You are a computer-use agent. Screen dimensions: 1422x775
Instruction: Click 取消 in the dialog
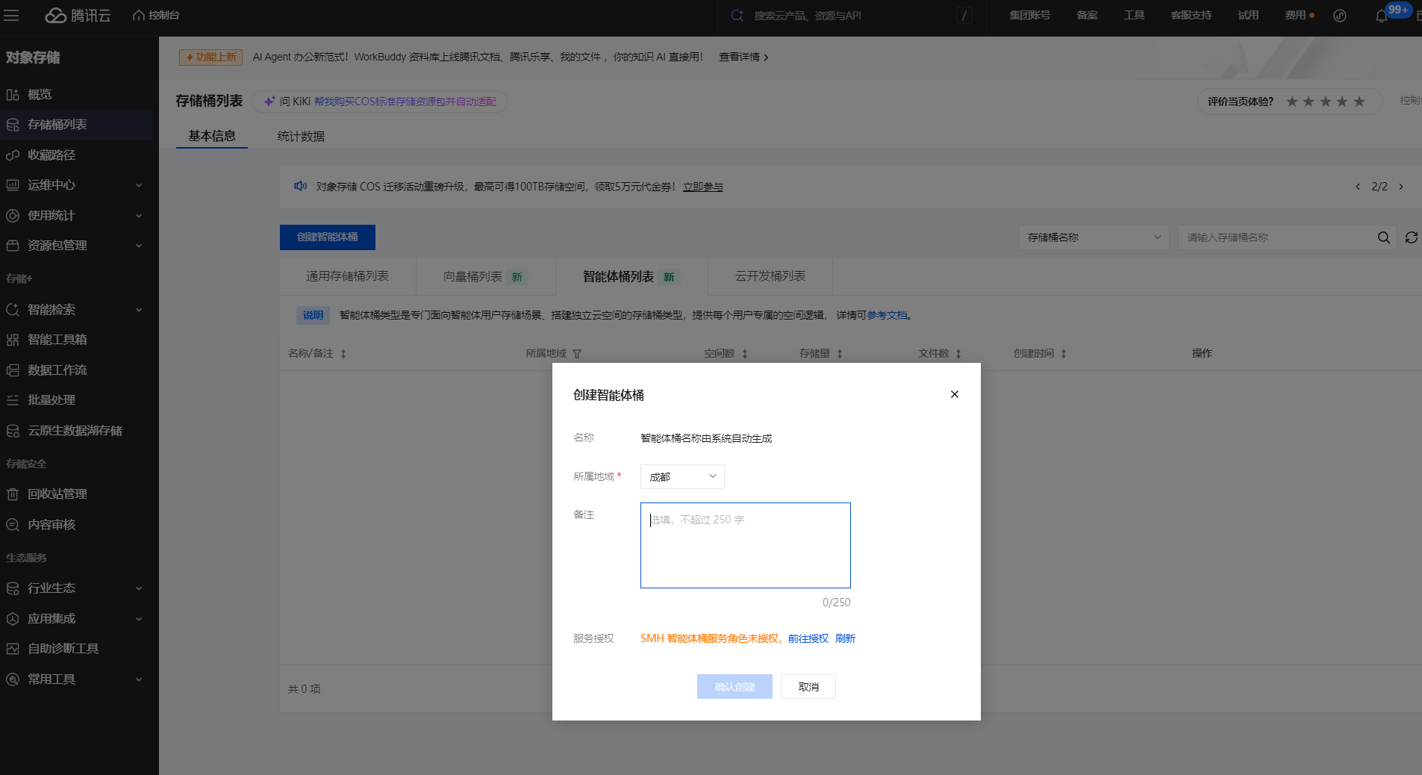click(x=808, y=687)
